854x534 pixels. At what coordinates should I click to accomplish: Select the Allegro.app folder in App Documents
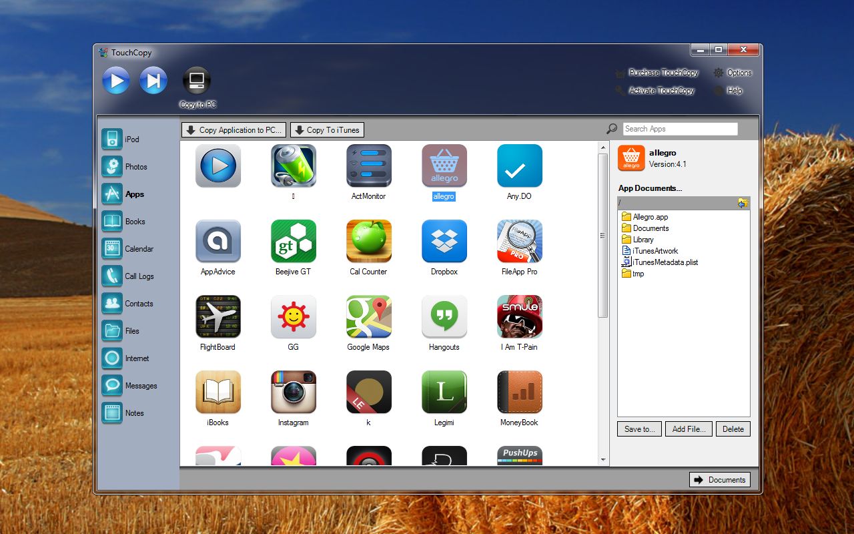click(645, 217)
